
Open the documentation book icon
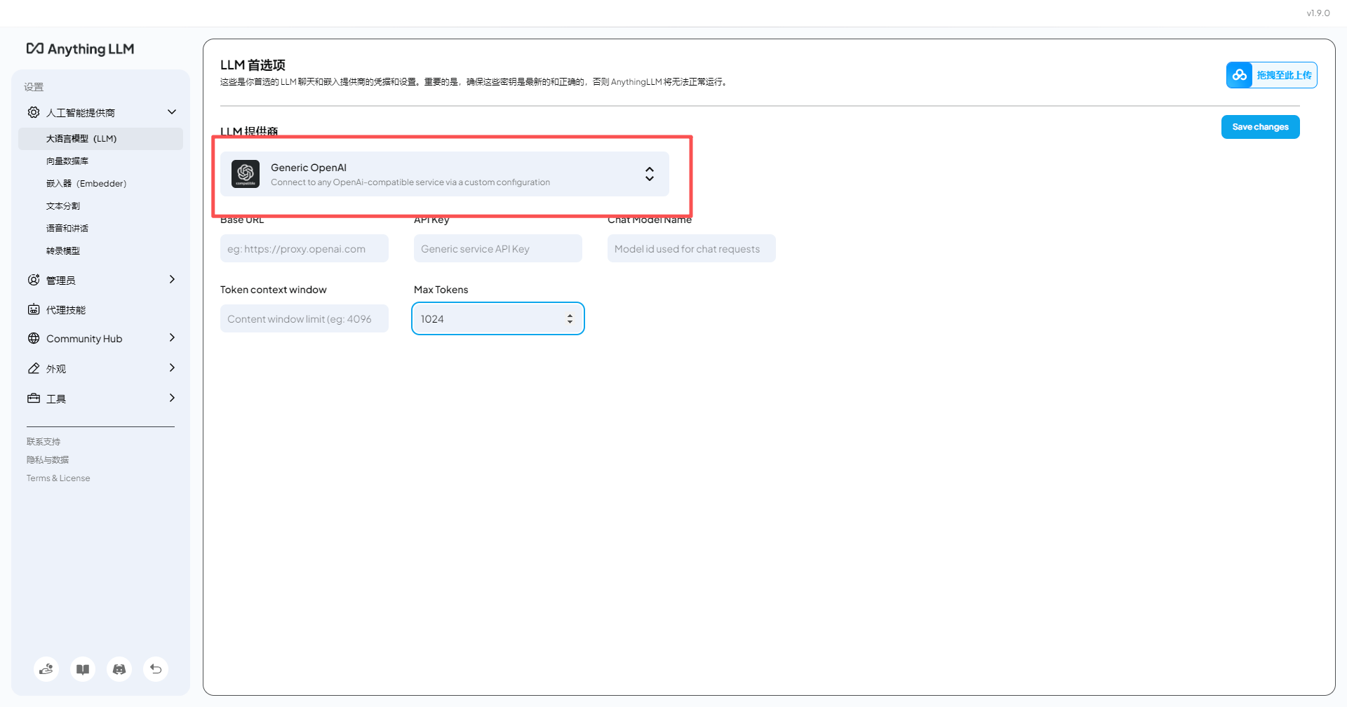click(x=83, y=669)
